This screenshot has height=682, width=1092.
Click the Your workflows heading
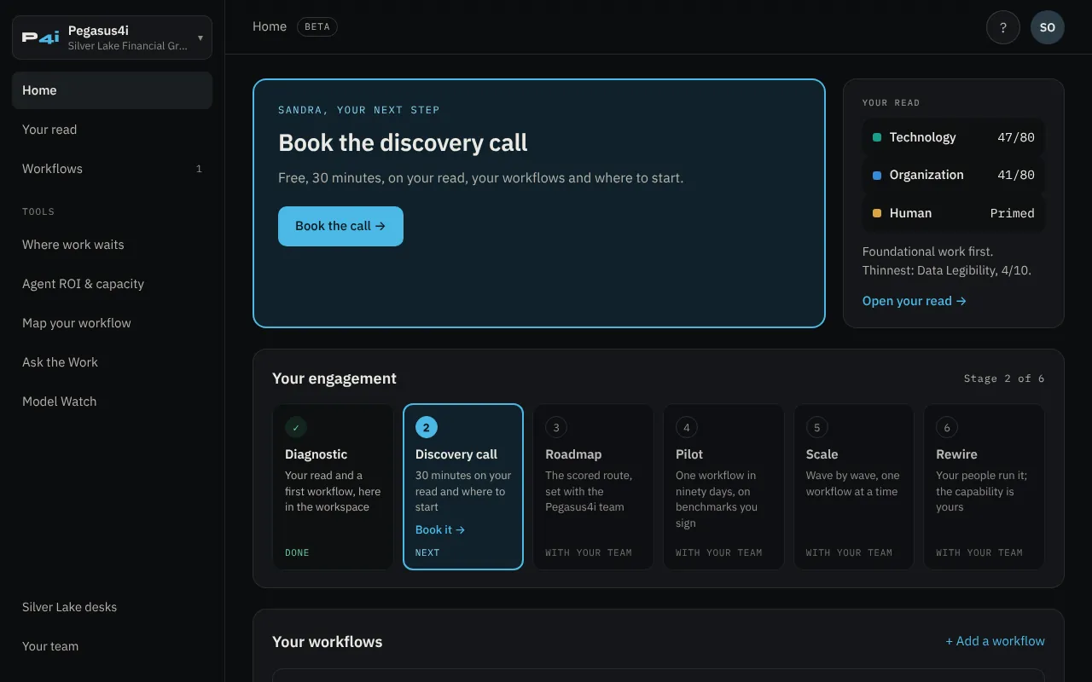pos(327,642)
